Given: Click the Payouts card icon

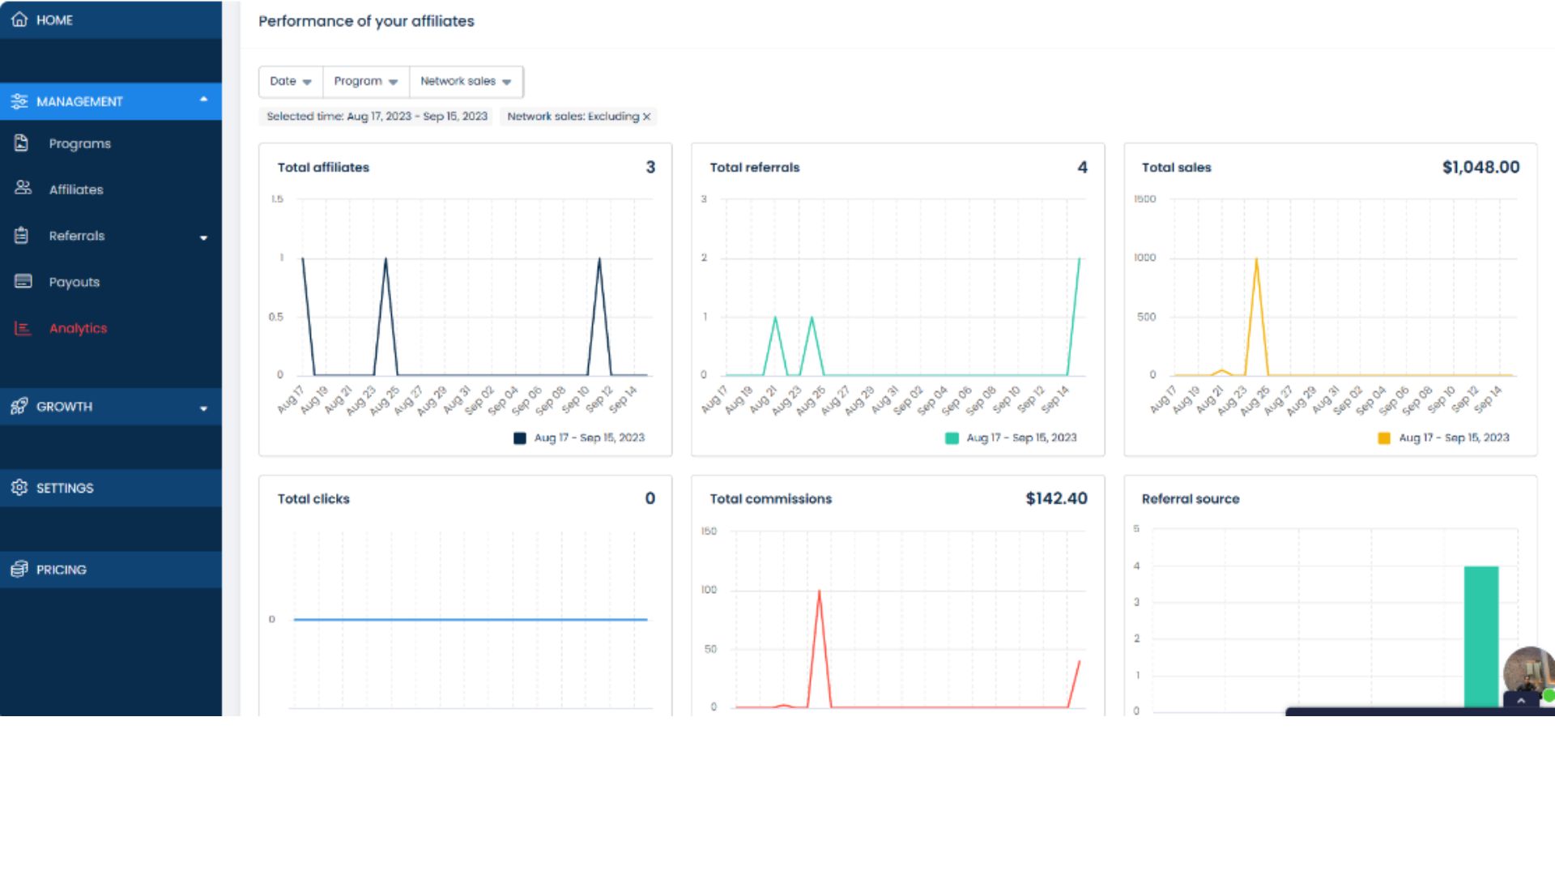Looking at the screenshot, I should tap(23, 281).
